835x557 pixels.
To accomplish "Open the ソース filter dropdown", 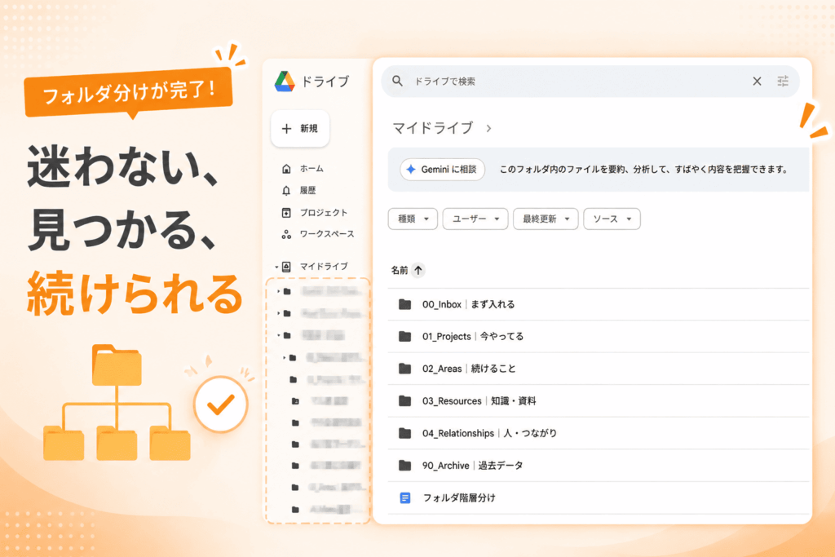I will pos(612,219).
